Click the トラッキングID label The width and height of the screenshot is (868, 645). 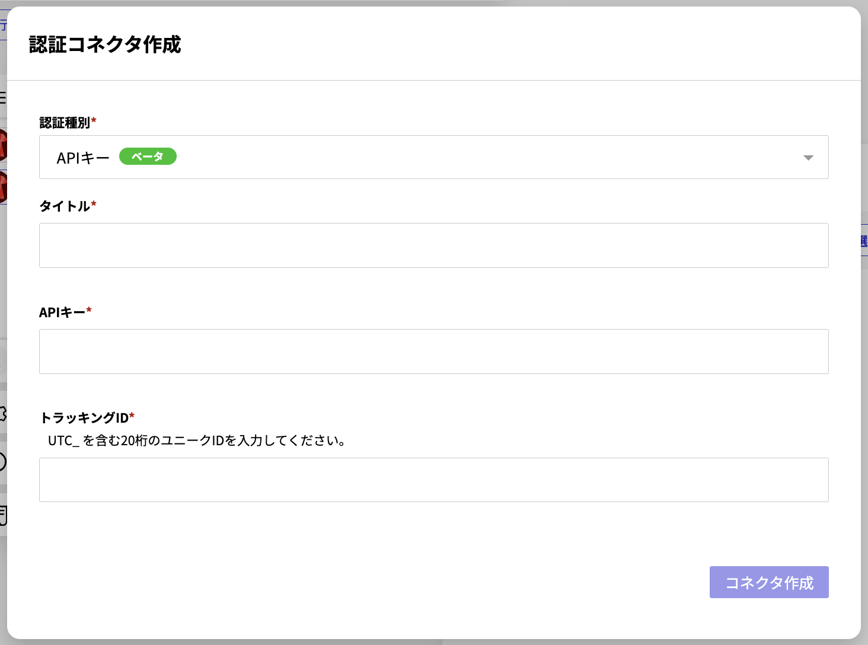click(87, 417)
